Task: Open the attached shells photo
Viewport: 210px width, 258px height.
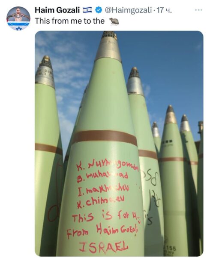Action: pyautogui.click(x=119, y=144)
